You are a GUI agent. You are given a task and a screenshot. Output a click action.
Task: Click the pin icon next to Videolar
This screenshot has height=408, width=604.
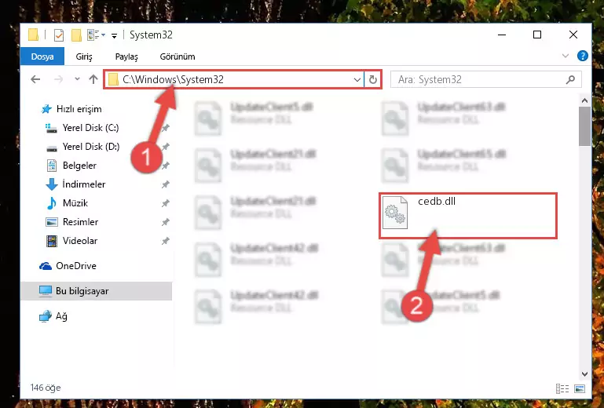166,241
